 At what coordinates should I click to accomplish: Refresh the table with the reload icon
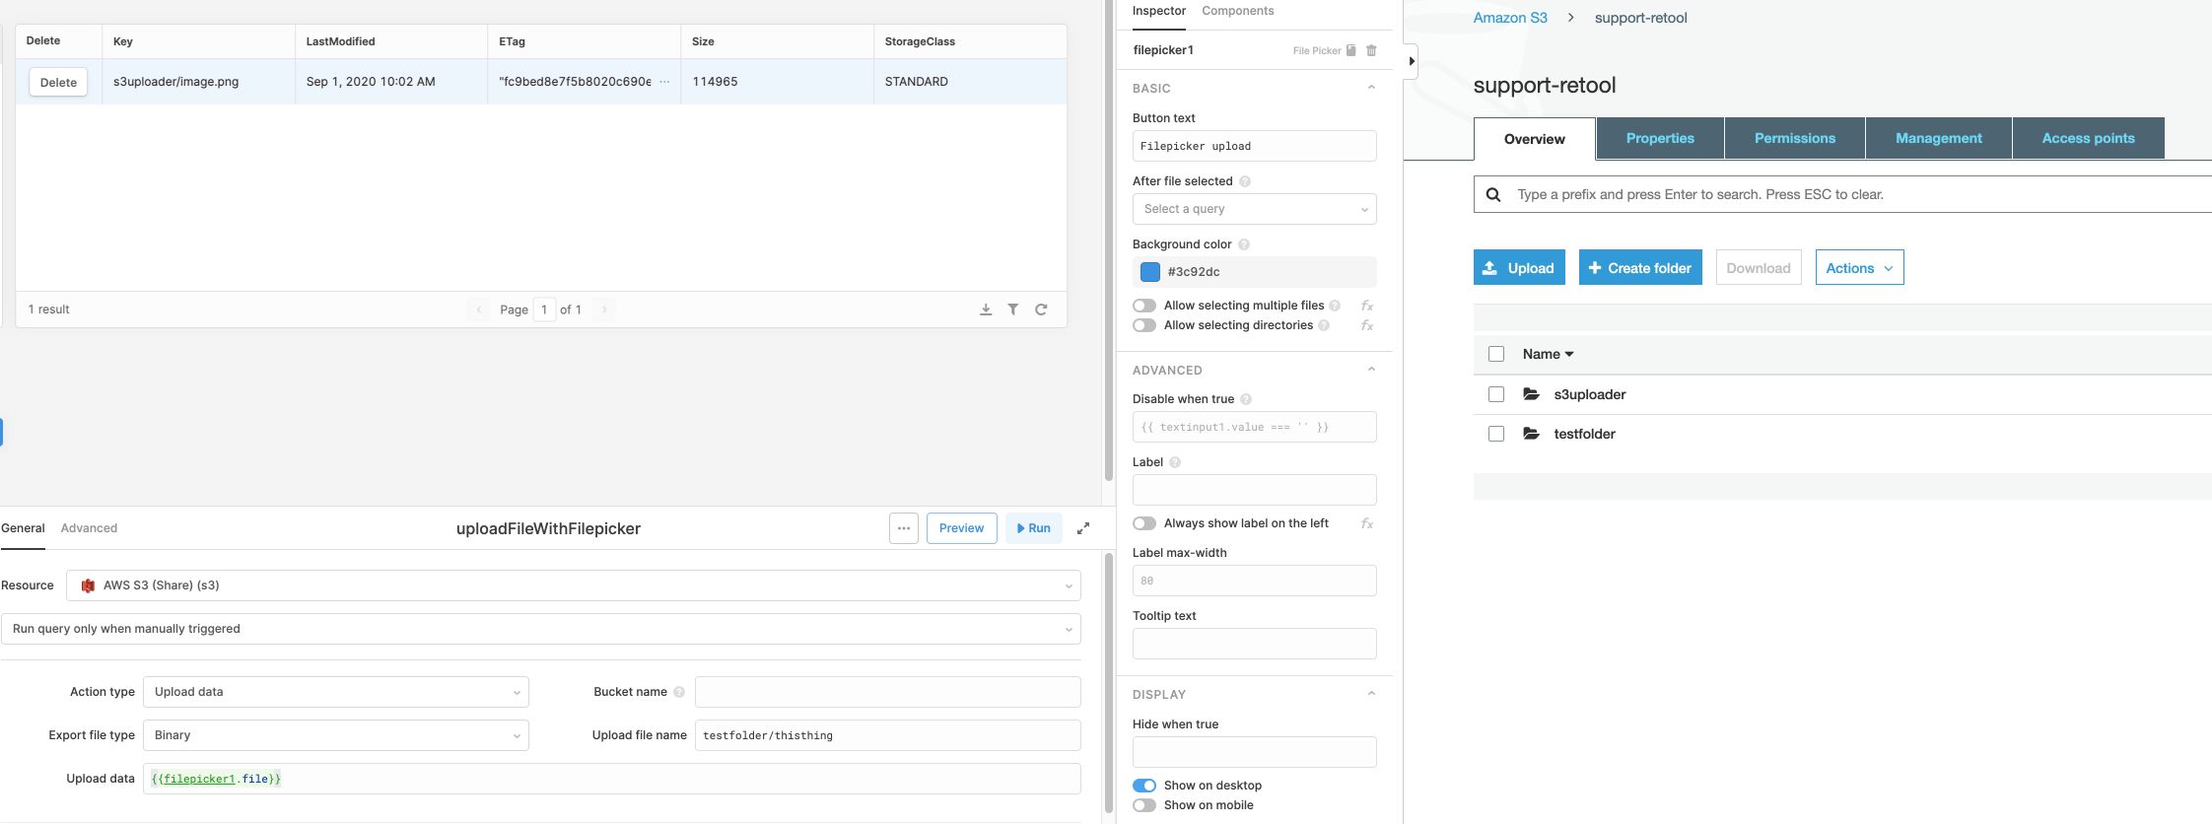coord(1041,309)
